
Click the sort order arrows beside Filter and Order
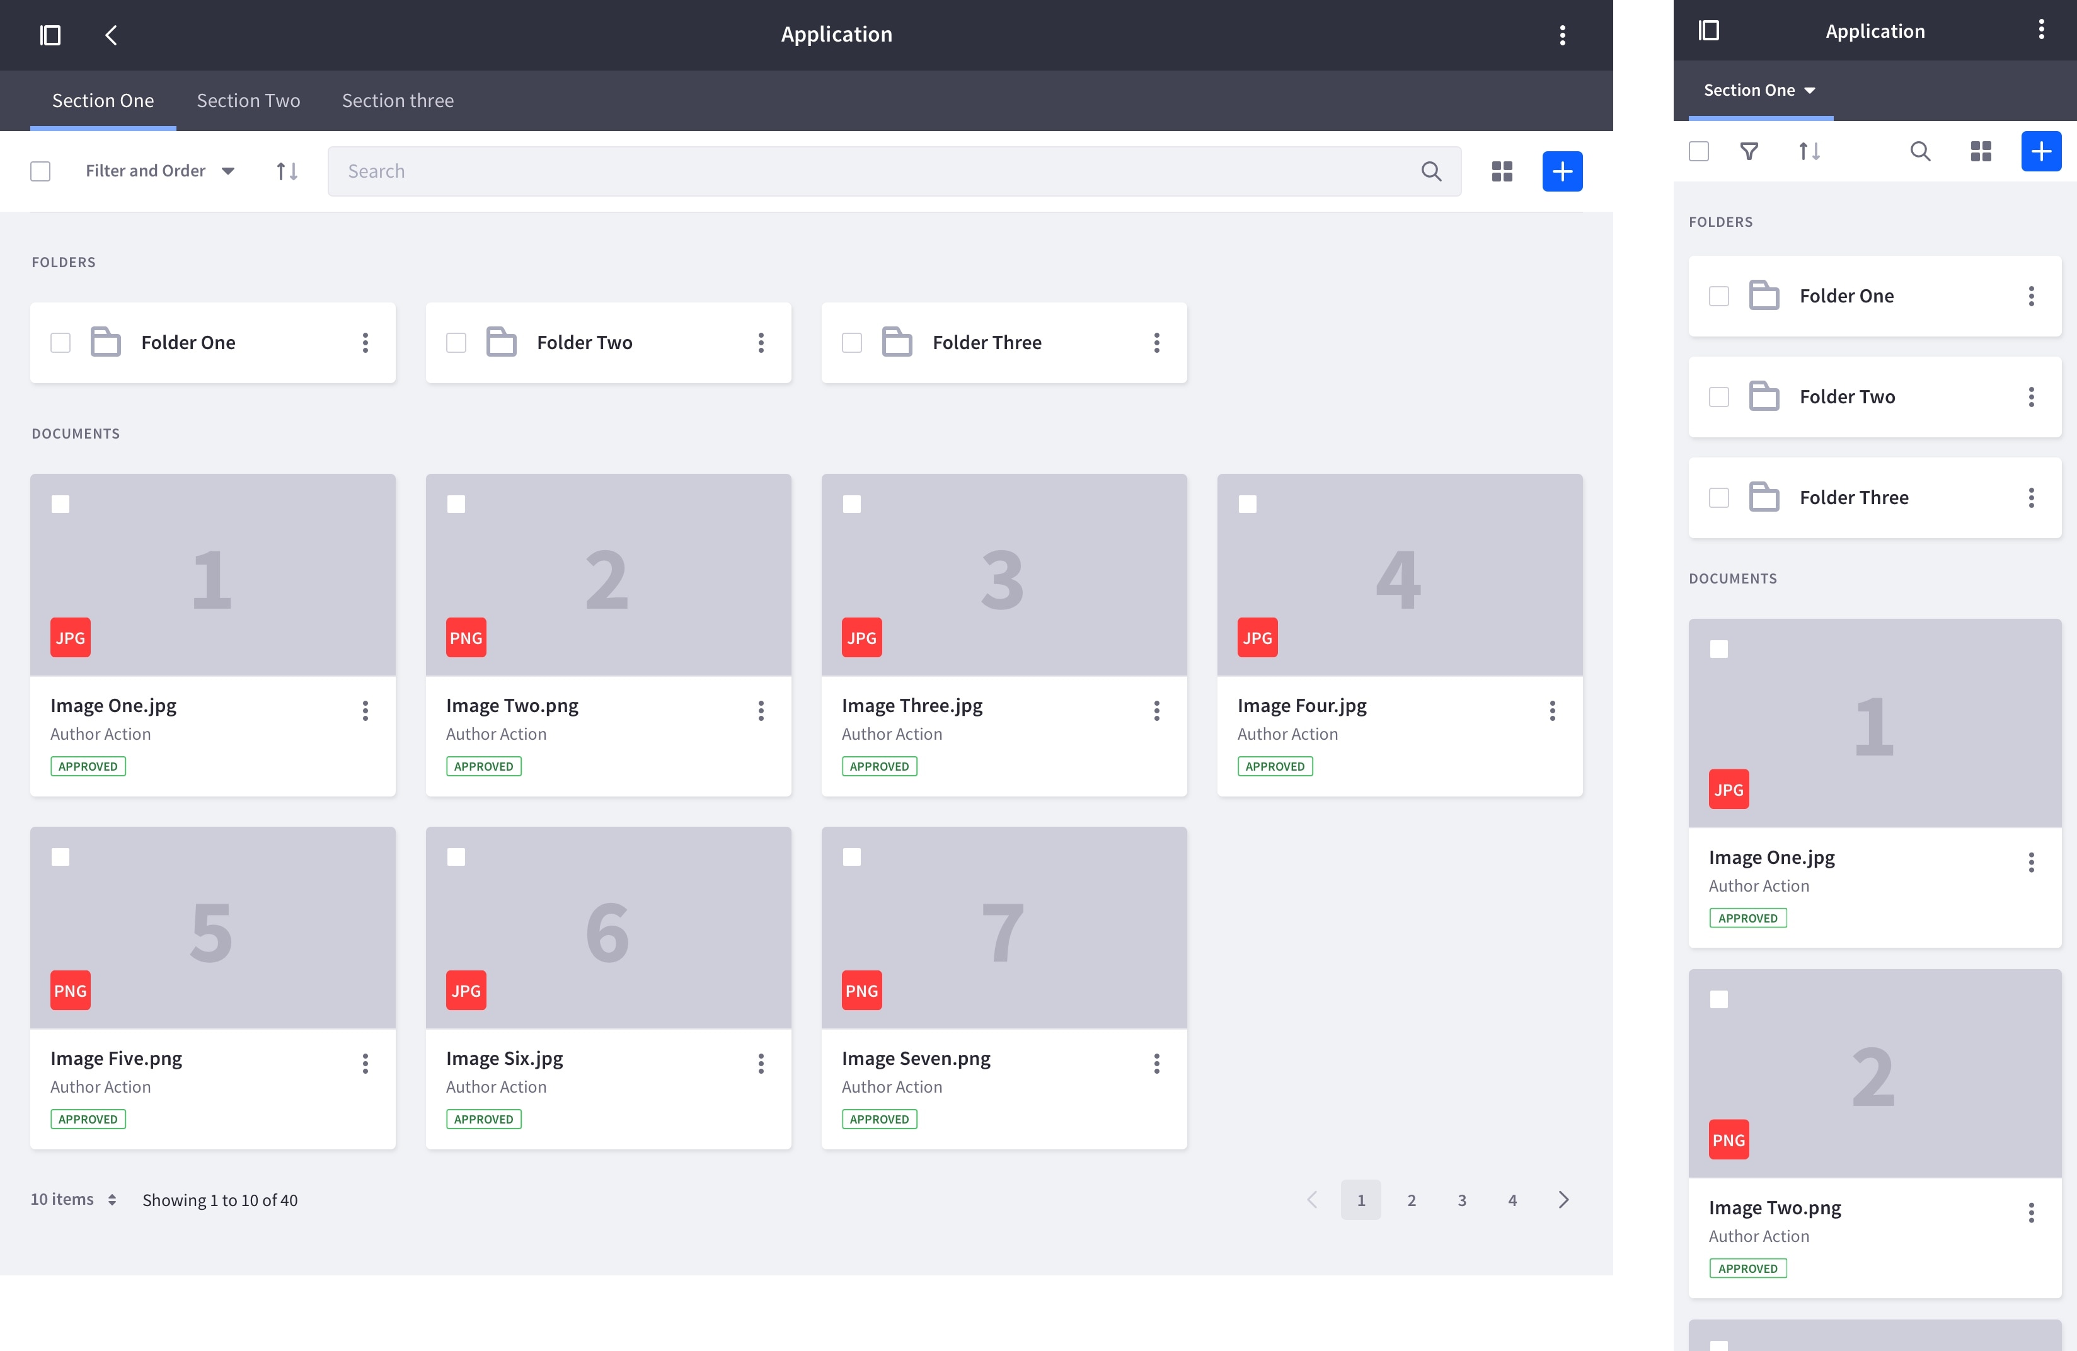click(x=287, y=171)
